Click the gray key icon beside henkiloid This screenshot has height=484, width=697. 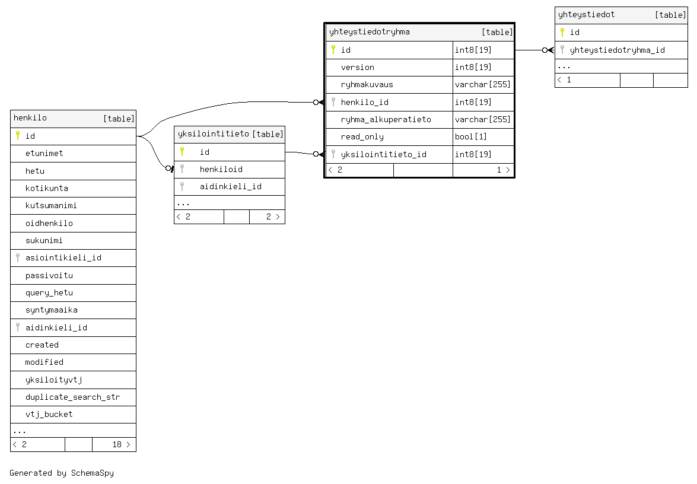[x=182, y=169]
